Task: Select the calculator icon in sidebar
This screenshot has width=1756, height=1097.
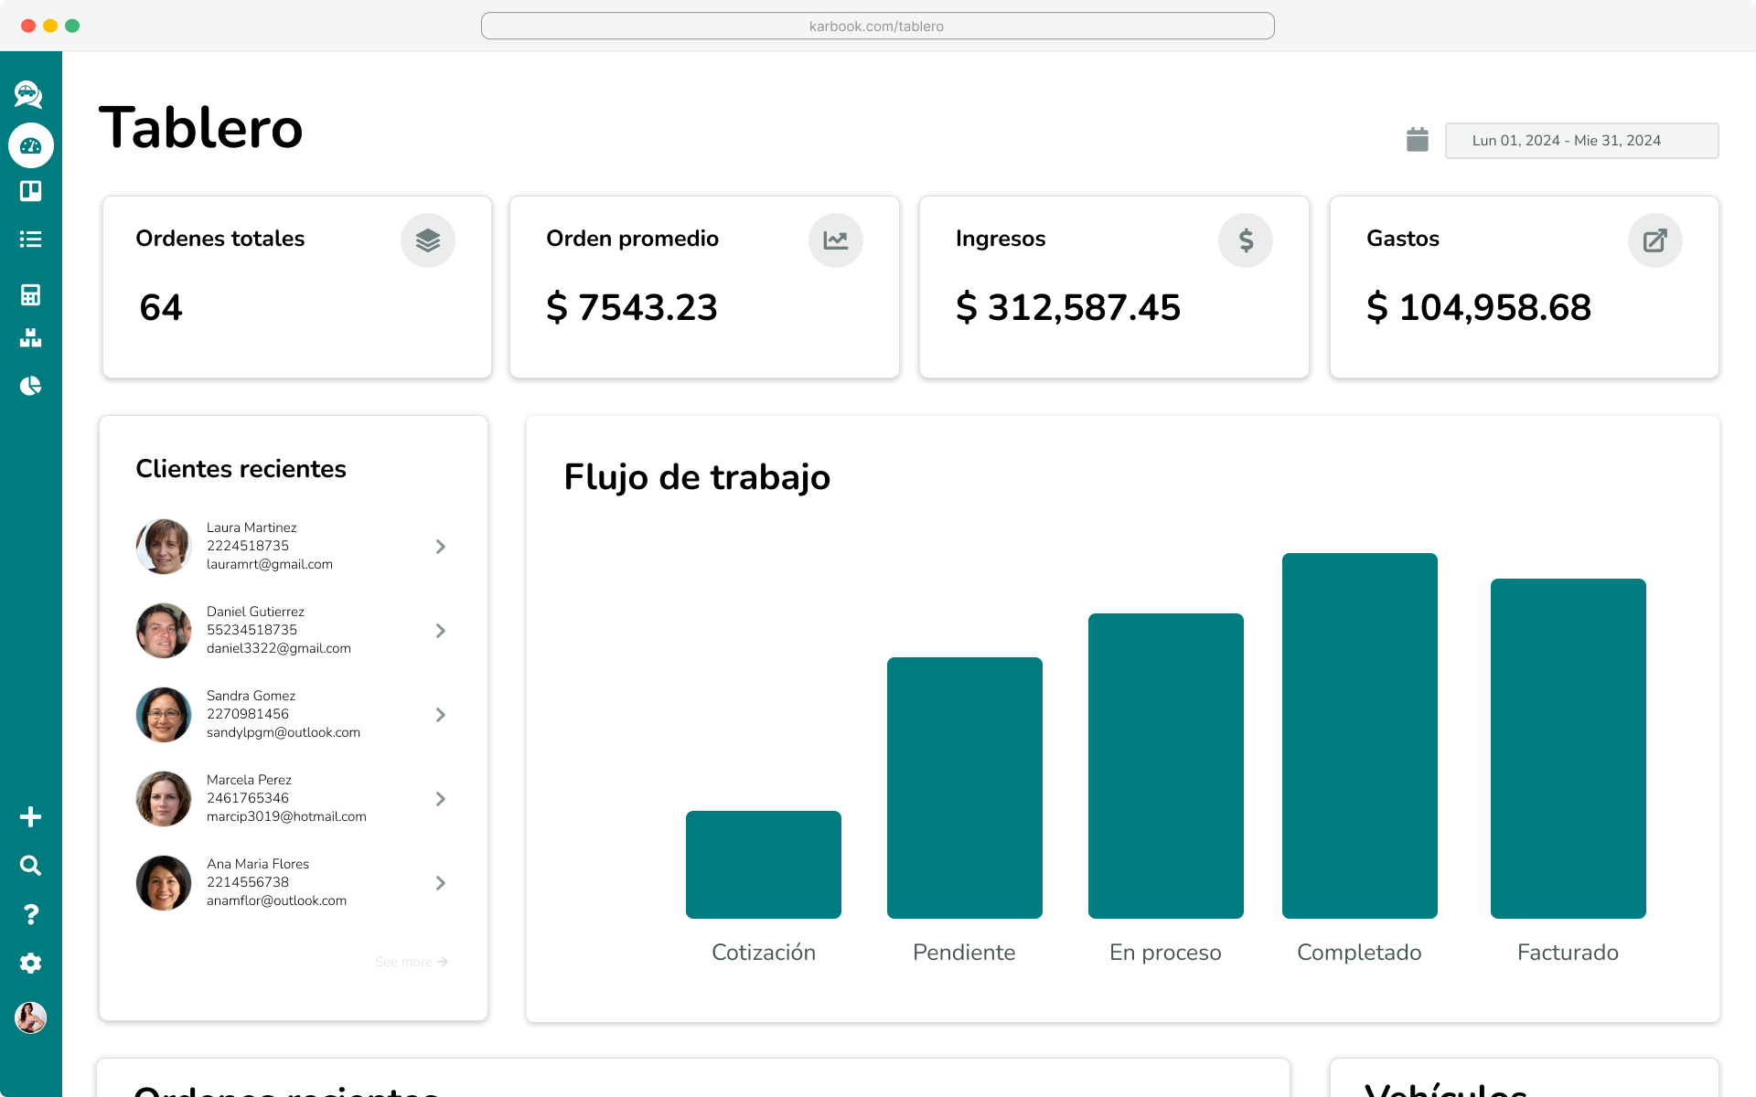Action: coord(31,294)
